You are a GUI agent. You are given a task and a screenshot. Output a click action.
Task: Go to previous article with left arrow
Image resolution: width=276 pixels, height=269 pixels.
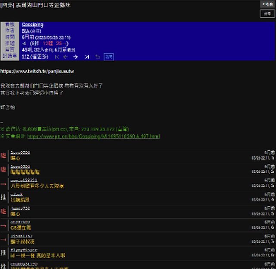(x=66, y=56)
